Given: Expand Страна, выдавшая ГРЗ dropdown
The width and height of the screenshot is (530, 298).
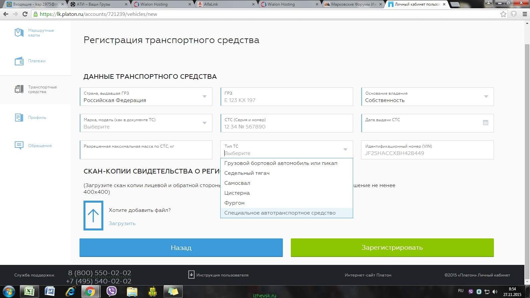Looking at the screenshot, I should [204, 96].
